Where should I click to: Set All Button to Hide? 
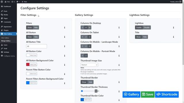pos(36,37)
